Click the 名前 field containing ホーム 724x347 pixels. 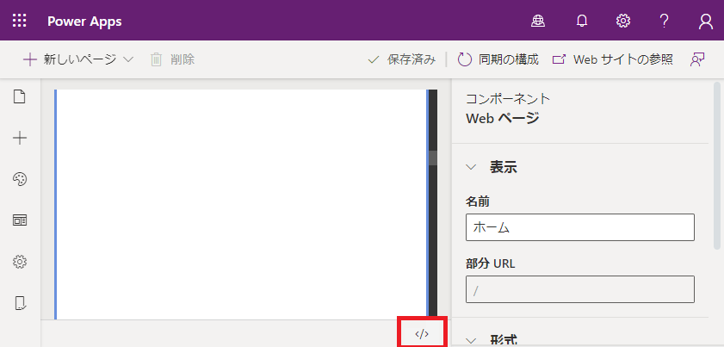coord(579,227)
